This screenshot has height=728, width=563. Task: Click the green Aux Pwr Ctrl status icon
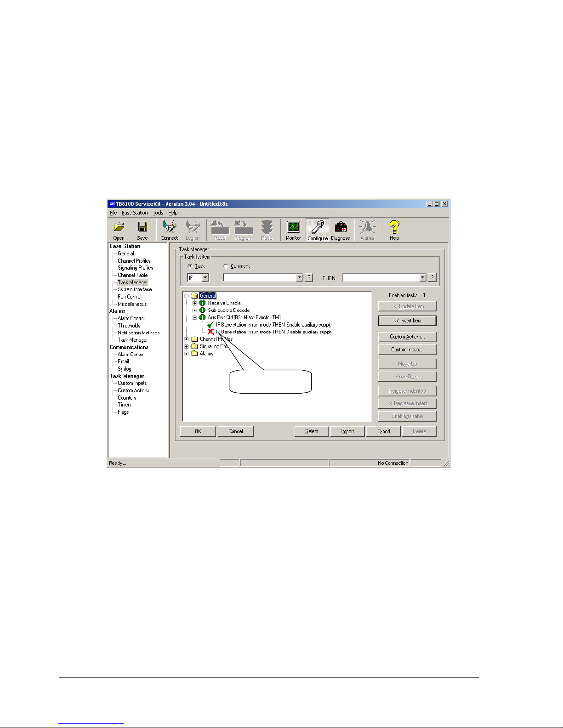202,317
